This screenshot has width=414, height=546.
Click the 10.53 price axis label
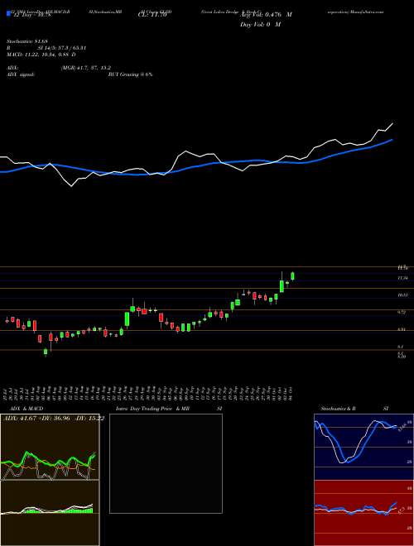tap(402, 295)
